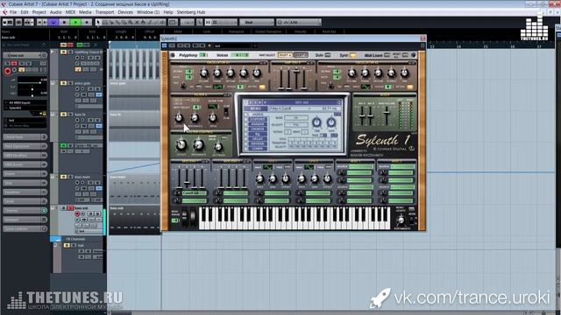Screen dimensions: 561x315
Task: Enable the ARPEG checkbox in the effects list
Action: click(246, 115)
